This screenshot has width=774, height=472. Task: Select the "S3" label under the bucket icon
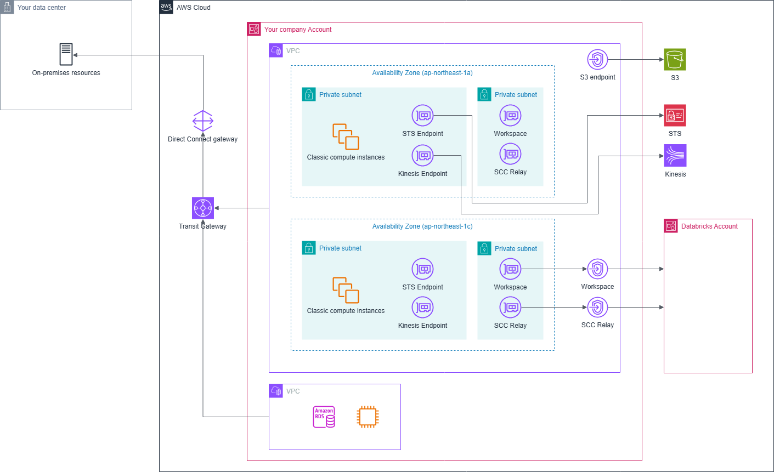(x=675, y=78)
